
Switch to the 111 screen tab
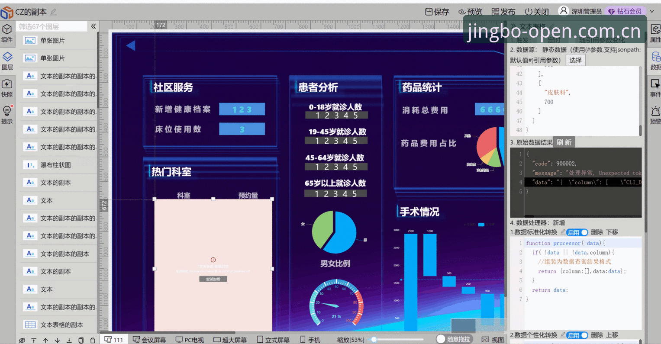tap(114, 340)
